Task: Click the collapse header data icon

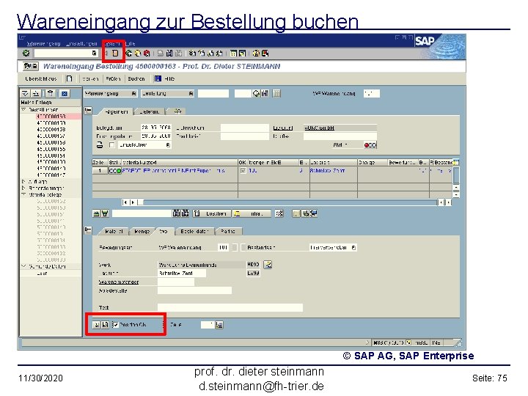Action: pyautogui.click(x=88, y=111)
